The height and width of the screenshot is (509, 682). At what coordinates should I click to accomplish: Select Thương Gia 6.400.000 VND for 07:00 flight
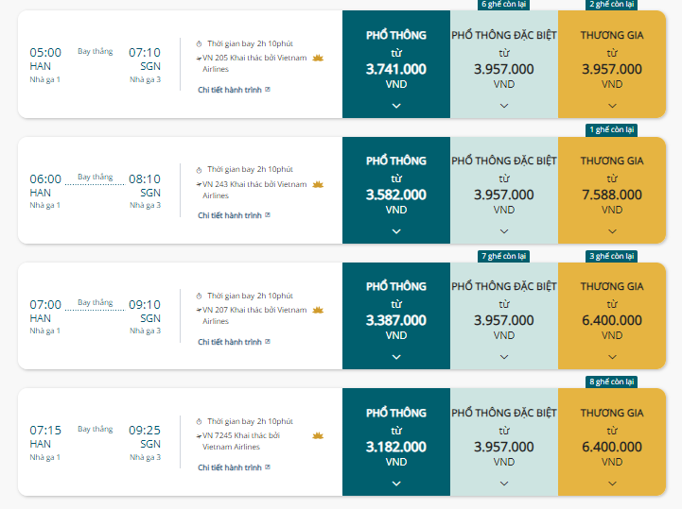pos(612,315)
